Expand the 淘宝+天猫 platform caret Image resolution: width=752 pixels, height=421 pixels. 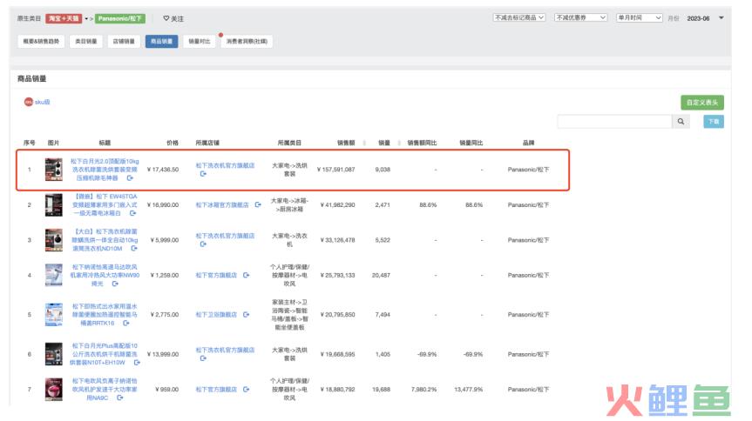86,18
